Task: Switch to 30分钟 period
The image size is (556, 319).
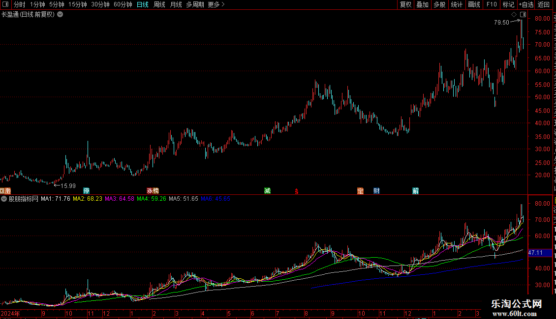Action: click(100, 4)
